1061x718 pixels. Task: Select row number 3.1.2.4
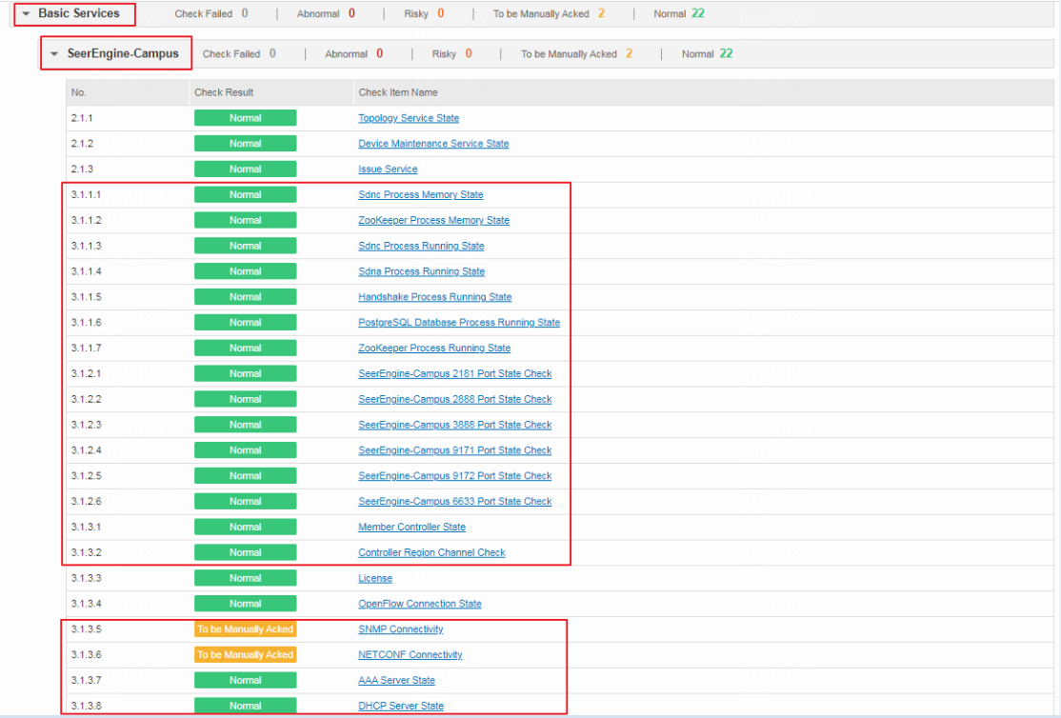(86, 450)
